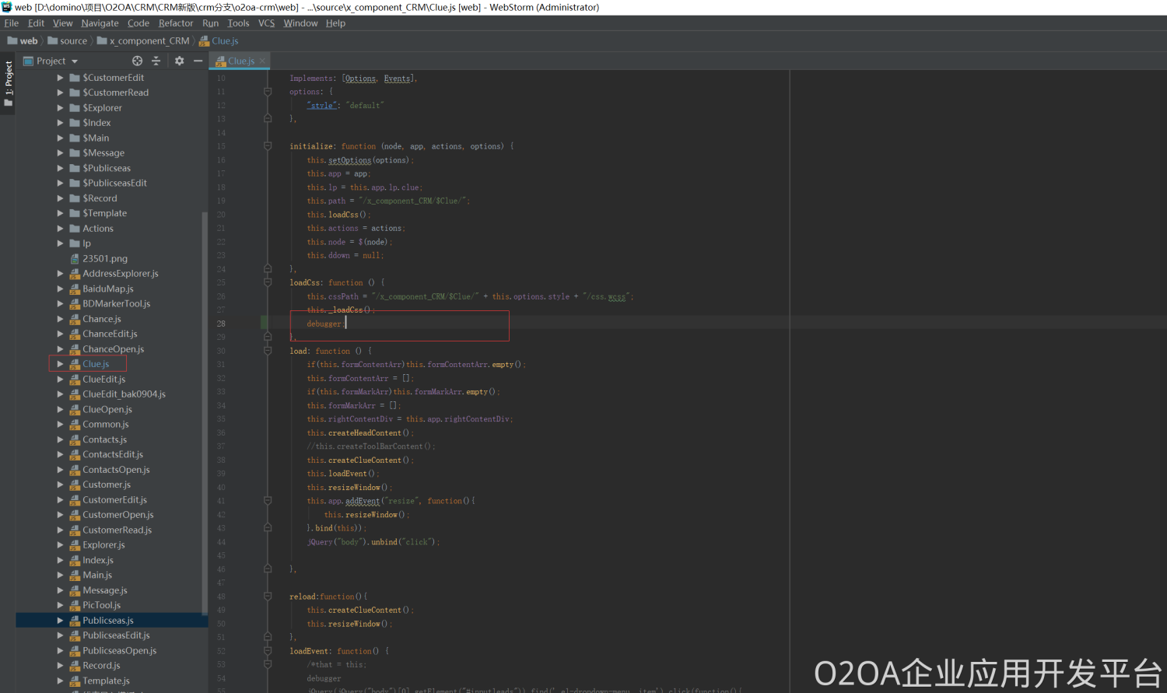Click the Collapse All icon in Project panel
The width and height of the screenshot is (1167, 693).
pos(156,61)
